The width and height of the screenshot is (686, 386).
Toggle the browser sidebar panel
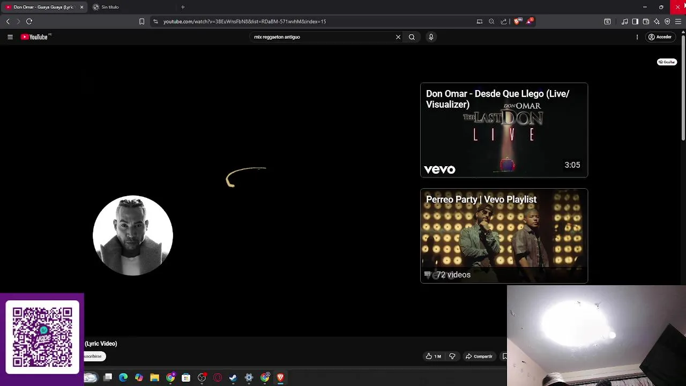(x=635, y=21)
